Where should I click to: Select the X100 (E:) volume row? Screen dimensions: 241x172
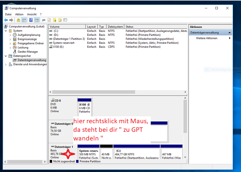(x=118, y=47)
